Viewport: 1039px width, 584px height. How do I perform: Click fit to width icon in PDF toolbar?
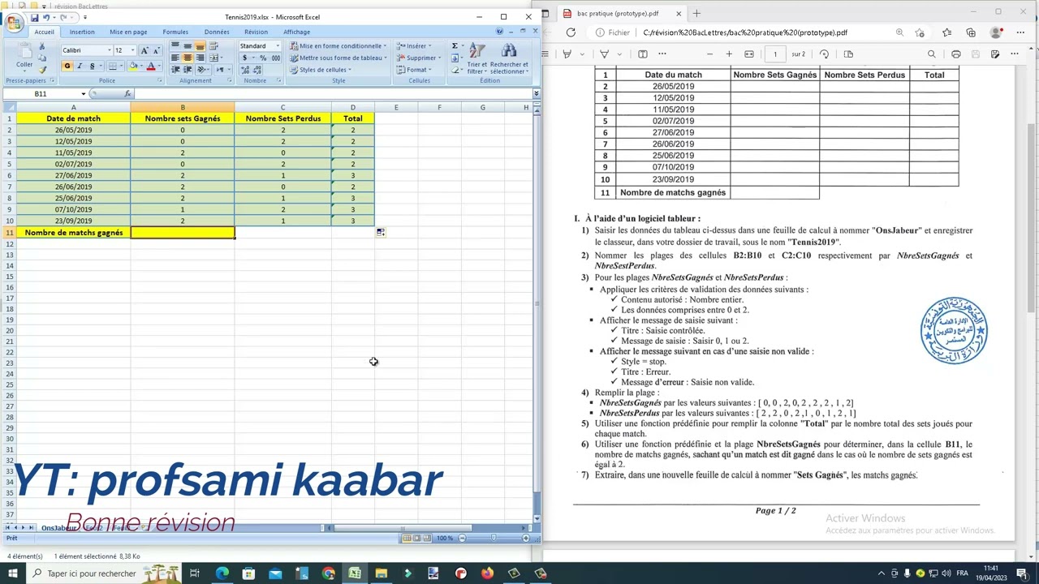click(x=749, y=54)
